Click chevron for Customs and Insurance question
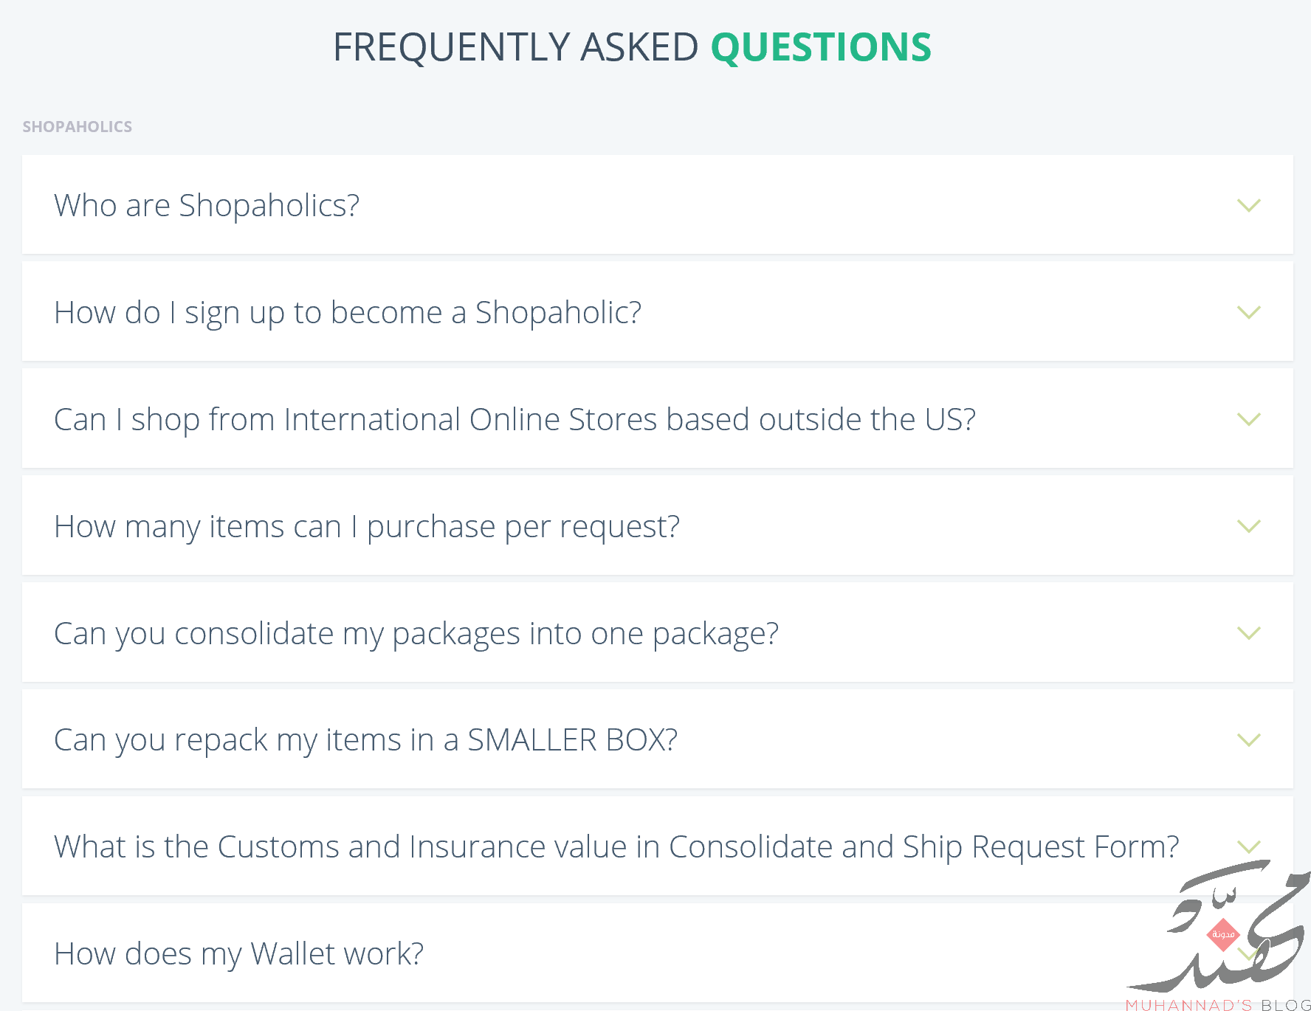 tap(1248, 846)
